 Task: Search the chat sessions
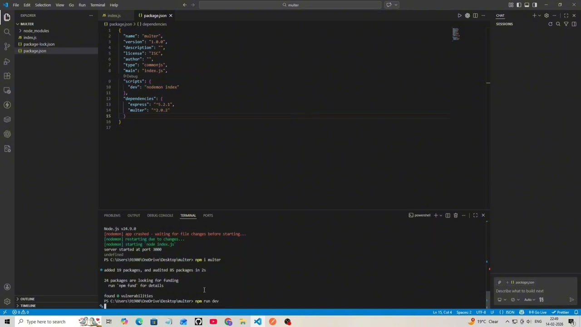tap(558, 24)
